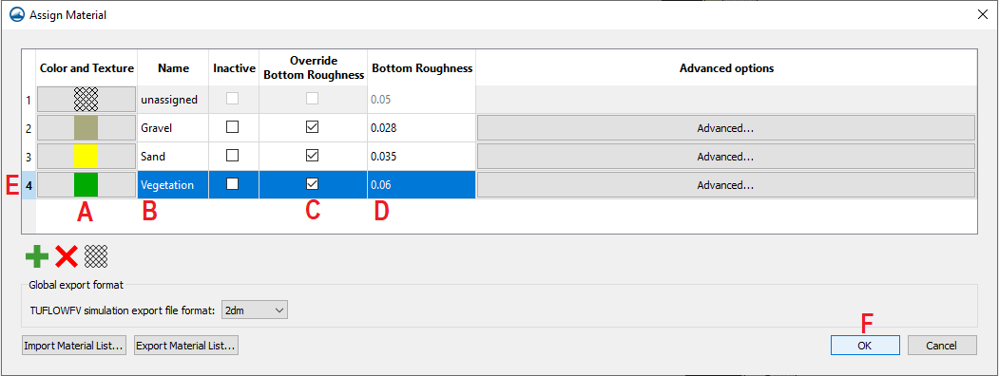
Task: Open the unassigned crosshatch texture button
Action: [x=86, y=100]
